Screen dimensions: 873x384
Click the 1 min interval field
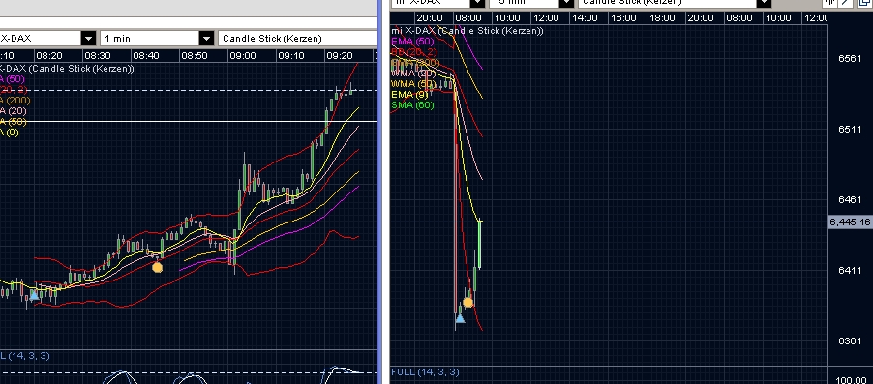coord(149,39)
